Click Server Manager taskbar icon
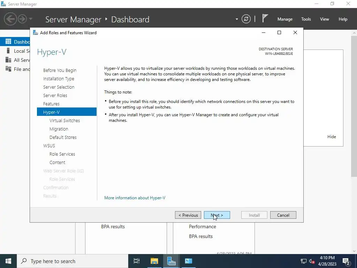Viewport: 357px width, 268px height. [x=171, y=261]
